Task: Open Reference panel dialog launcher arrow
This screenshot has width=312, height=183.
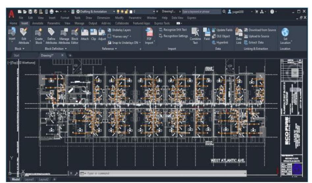Action: [x=140, y=49]
